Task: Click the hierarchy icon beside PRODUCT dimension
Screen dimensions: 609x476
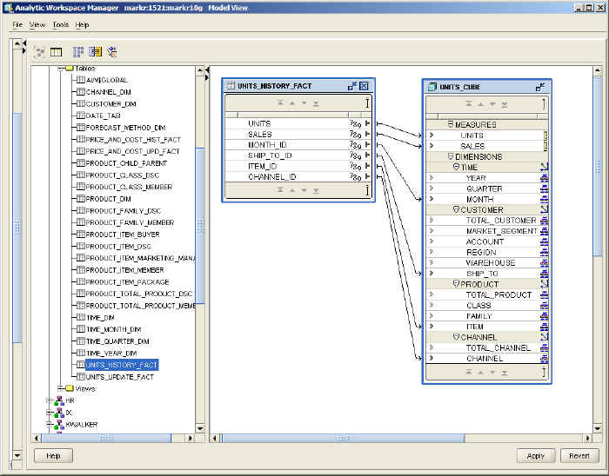Action: [x=544, y=284]
